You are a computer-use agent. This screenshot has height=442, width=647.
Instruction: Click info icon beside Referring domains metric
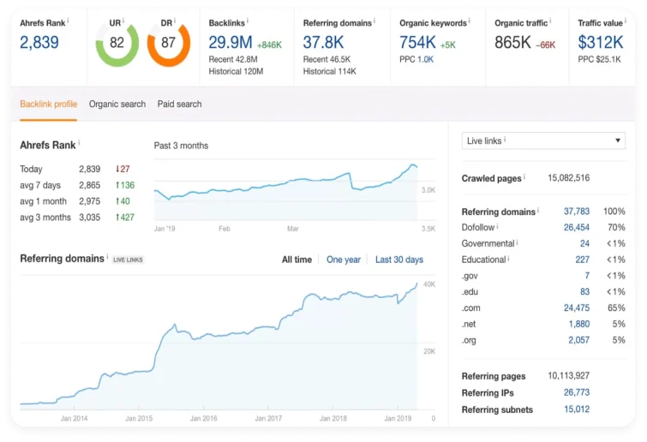[x=375, y=21]
